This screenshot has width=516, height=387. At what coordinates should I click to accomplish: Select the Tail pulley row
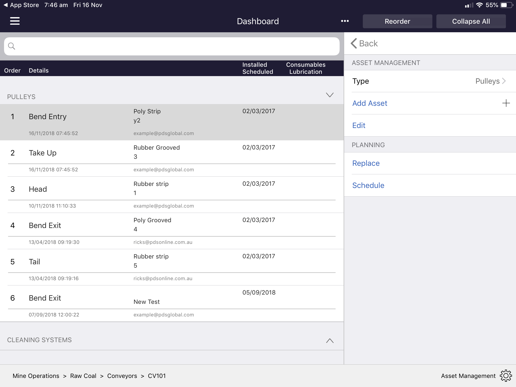pos(172,267)
